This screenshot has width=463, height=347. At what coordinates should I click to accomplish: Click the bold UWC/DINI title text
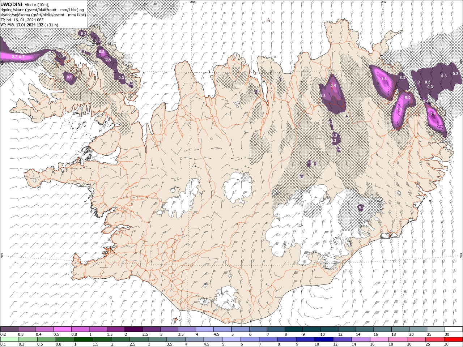pos(11,4)
